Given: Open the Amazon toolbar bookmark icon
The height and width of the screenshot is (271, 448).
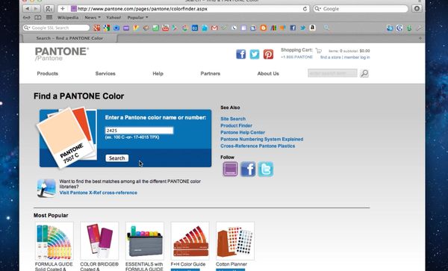Looking at the screenshot, I should 313,28.
